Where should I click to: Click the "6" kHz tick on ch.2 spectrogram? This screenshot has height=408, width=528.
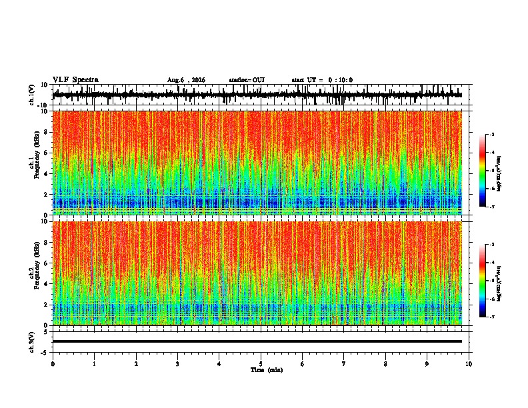point(46,263)
